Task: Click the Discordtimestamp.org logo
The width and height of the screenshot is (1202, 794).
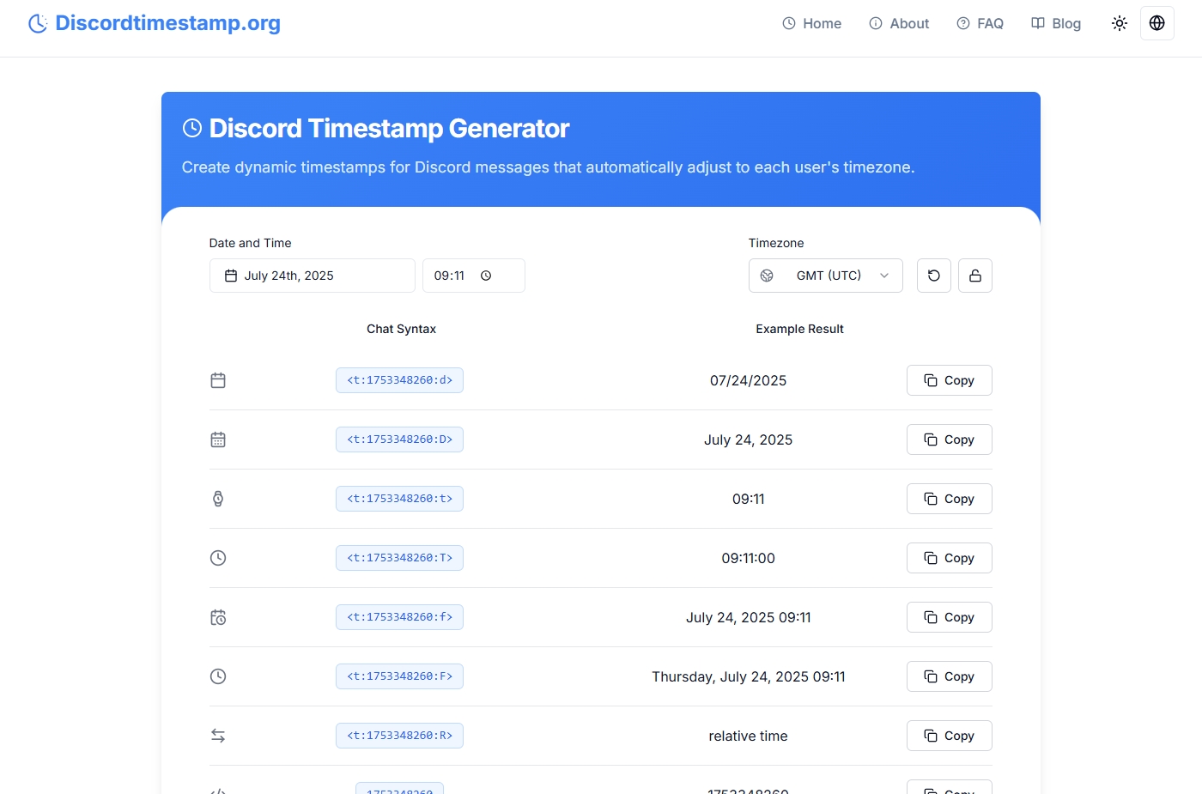Action: click(155, 23)
